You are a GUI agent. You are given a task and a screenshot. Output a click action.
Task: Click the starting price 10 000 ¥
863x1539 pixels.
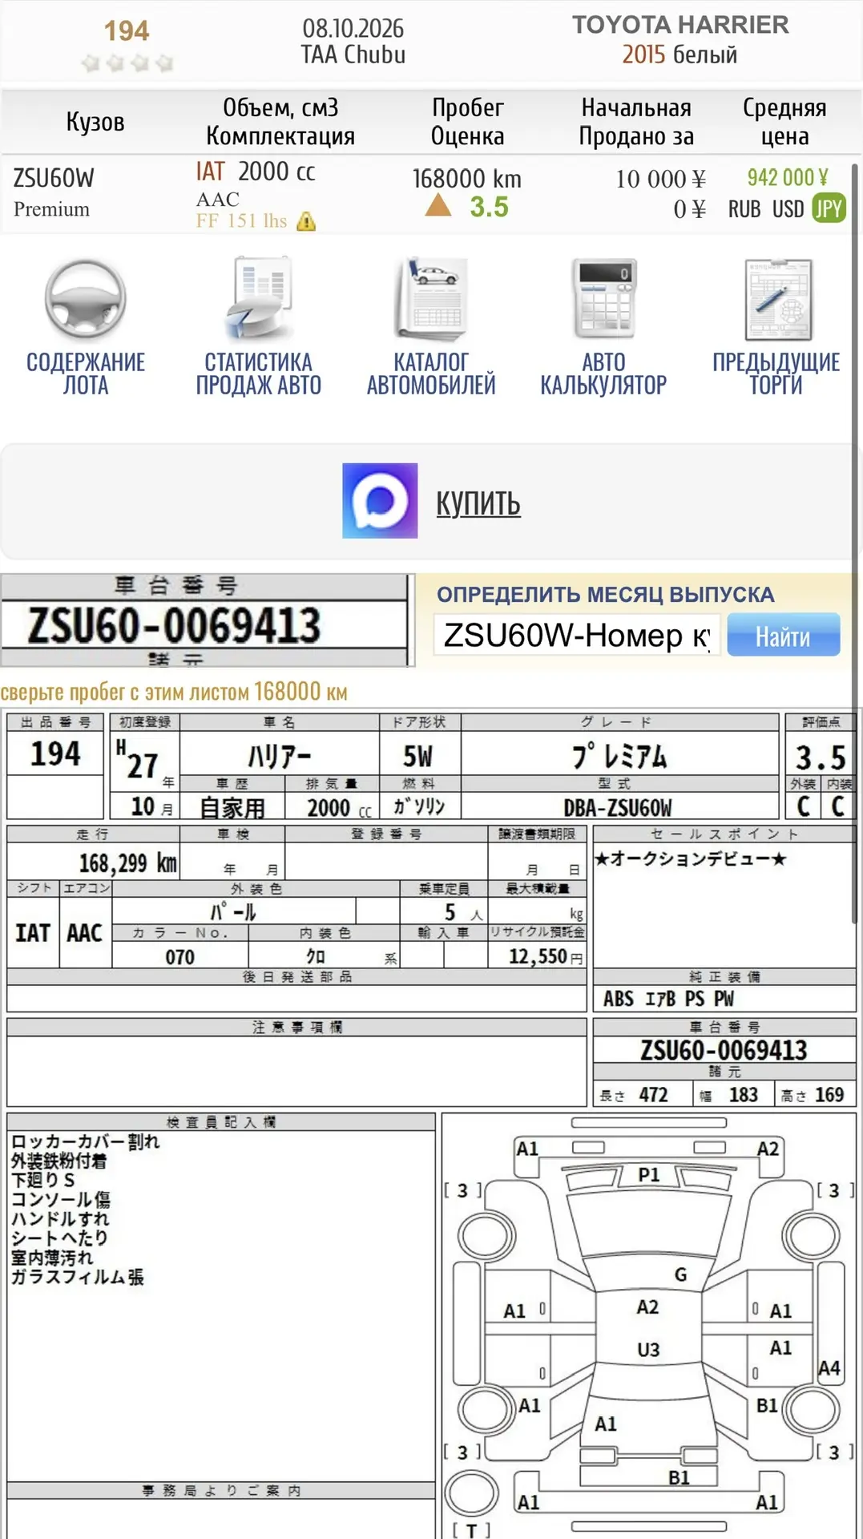(660, 179)
